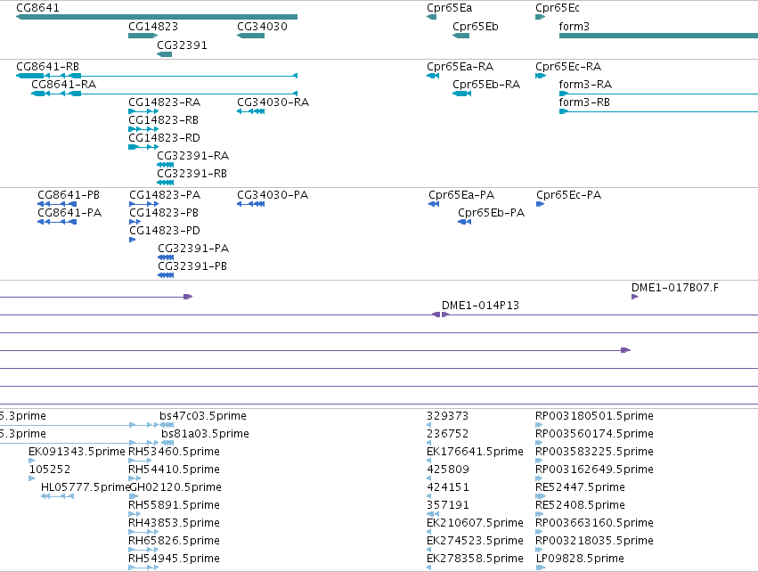Click protein Cpr65Ec-PA
758x572 pixels.
point(541,204)
